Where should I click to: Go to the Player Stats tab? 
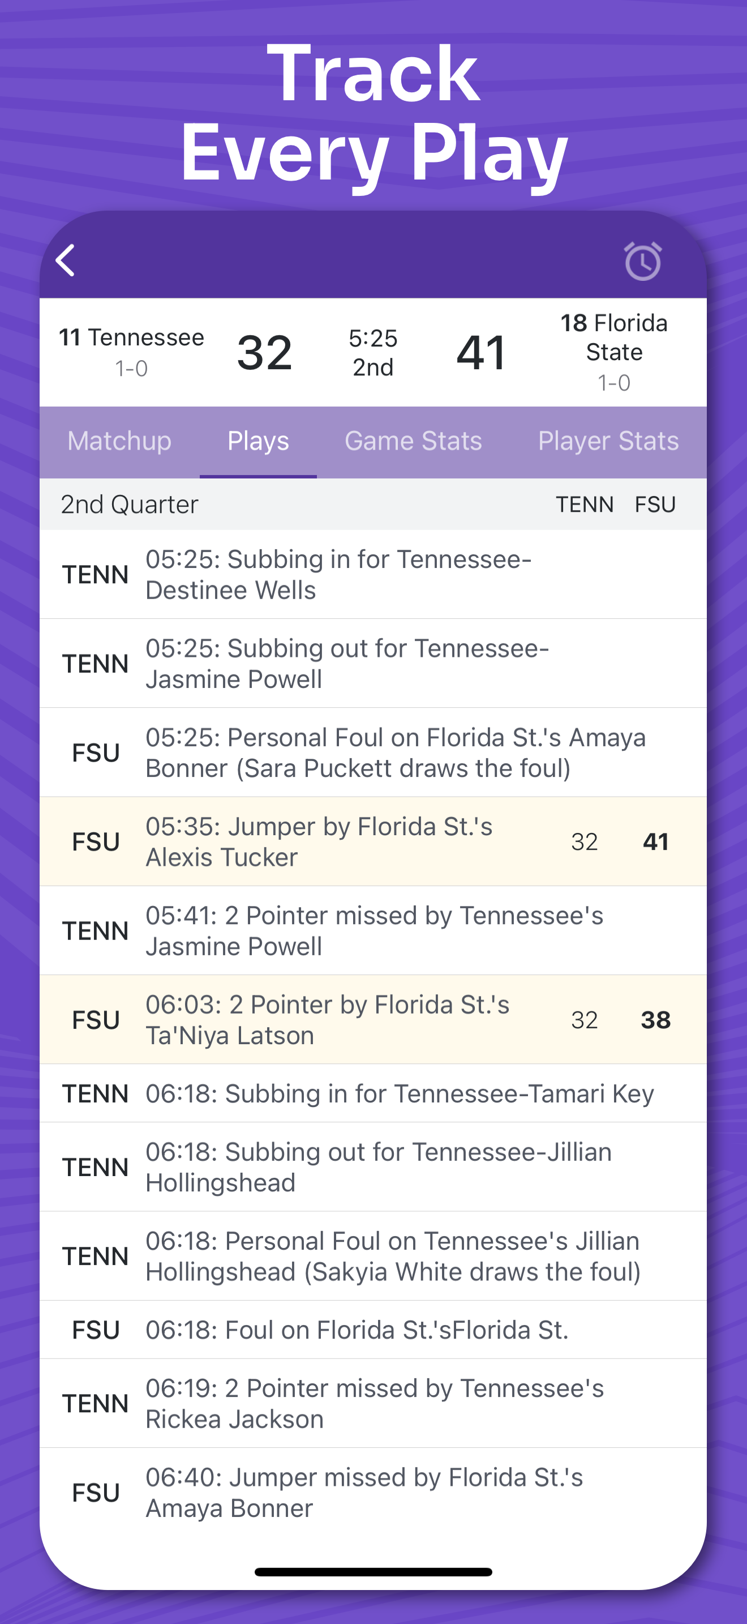(608, 441)
